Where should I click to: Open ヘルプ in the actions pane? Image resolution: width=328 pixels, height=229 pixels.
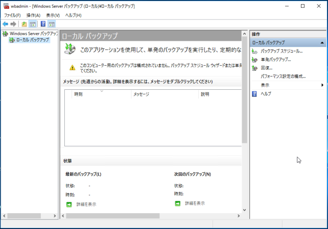[266, 94]
